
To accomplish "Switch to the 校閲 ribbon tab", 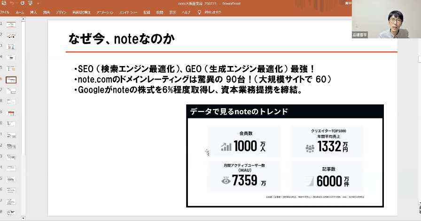I will (160, 12).
